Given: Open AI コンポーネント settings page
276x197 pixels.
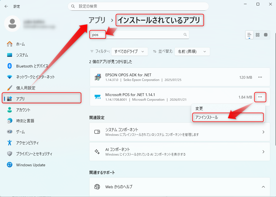Looking at the screenshot, I should pos(179,151).
